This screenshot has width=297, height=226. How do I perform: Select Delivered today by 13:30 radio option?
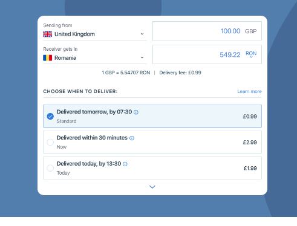coord(50,168)
